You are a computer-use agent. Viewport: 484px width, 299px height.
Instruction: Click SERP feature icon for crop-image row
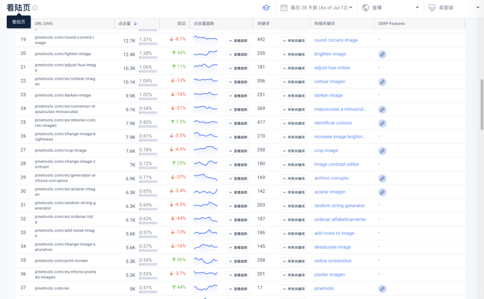point(382,151)
